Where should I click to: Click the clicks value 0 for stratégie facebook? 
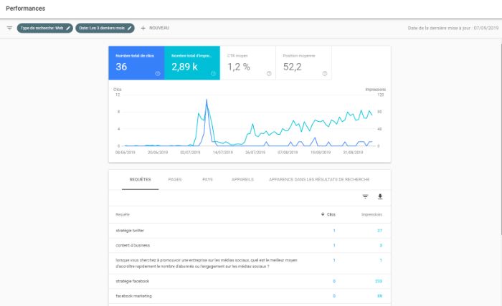(x=334, y=282)
